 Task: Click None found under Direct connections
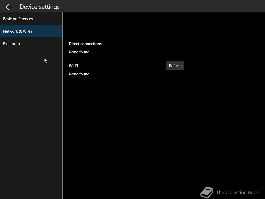pyautogui.click(x=79, y=52)
